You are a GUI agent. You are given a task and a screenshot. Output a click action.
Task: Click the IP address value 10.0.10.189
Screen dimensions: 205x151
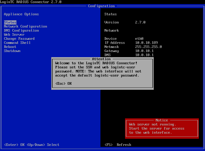click(x=146, y=43)
